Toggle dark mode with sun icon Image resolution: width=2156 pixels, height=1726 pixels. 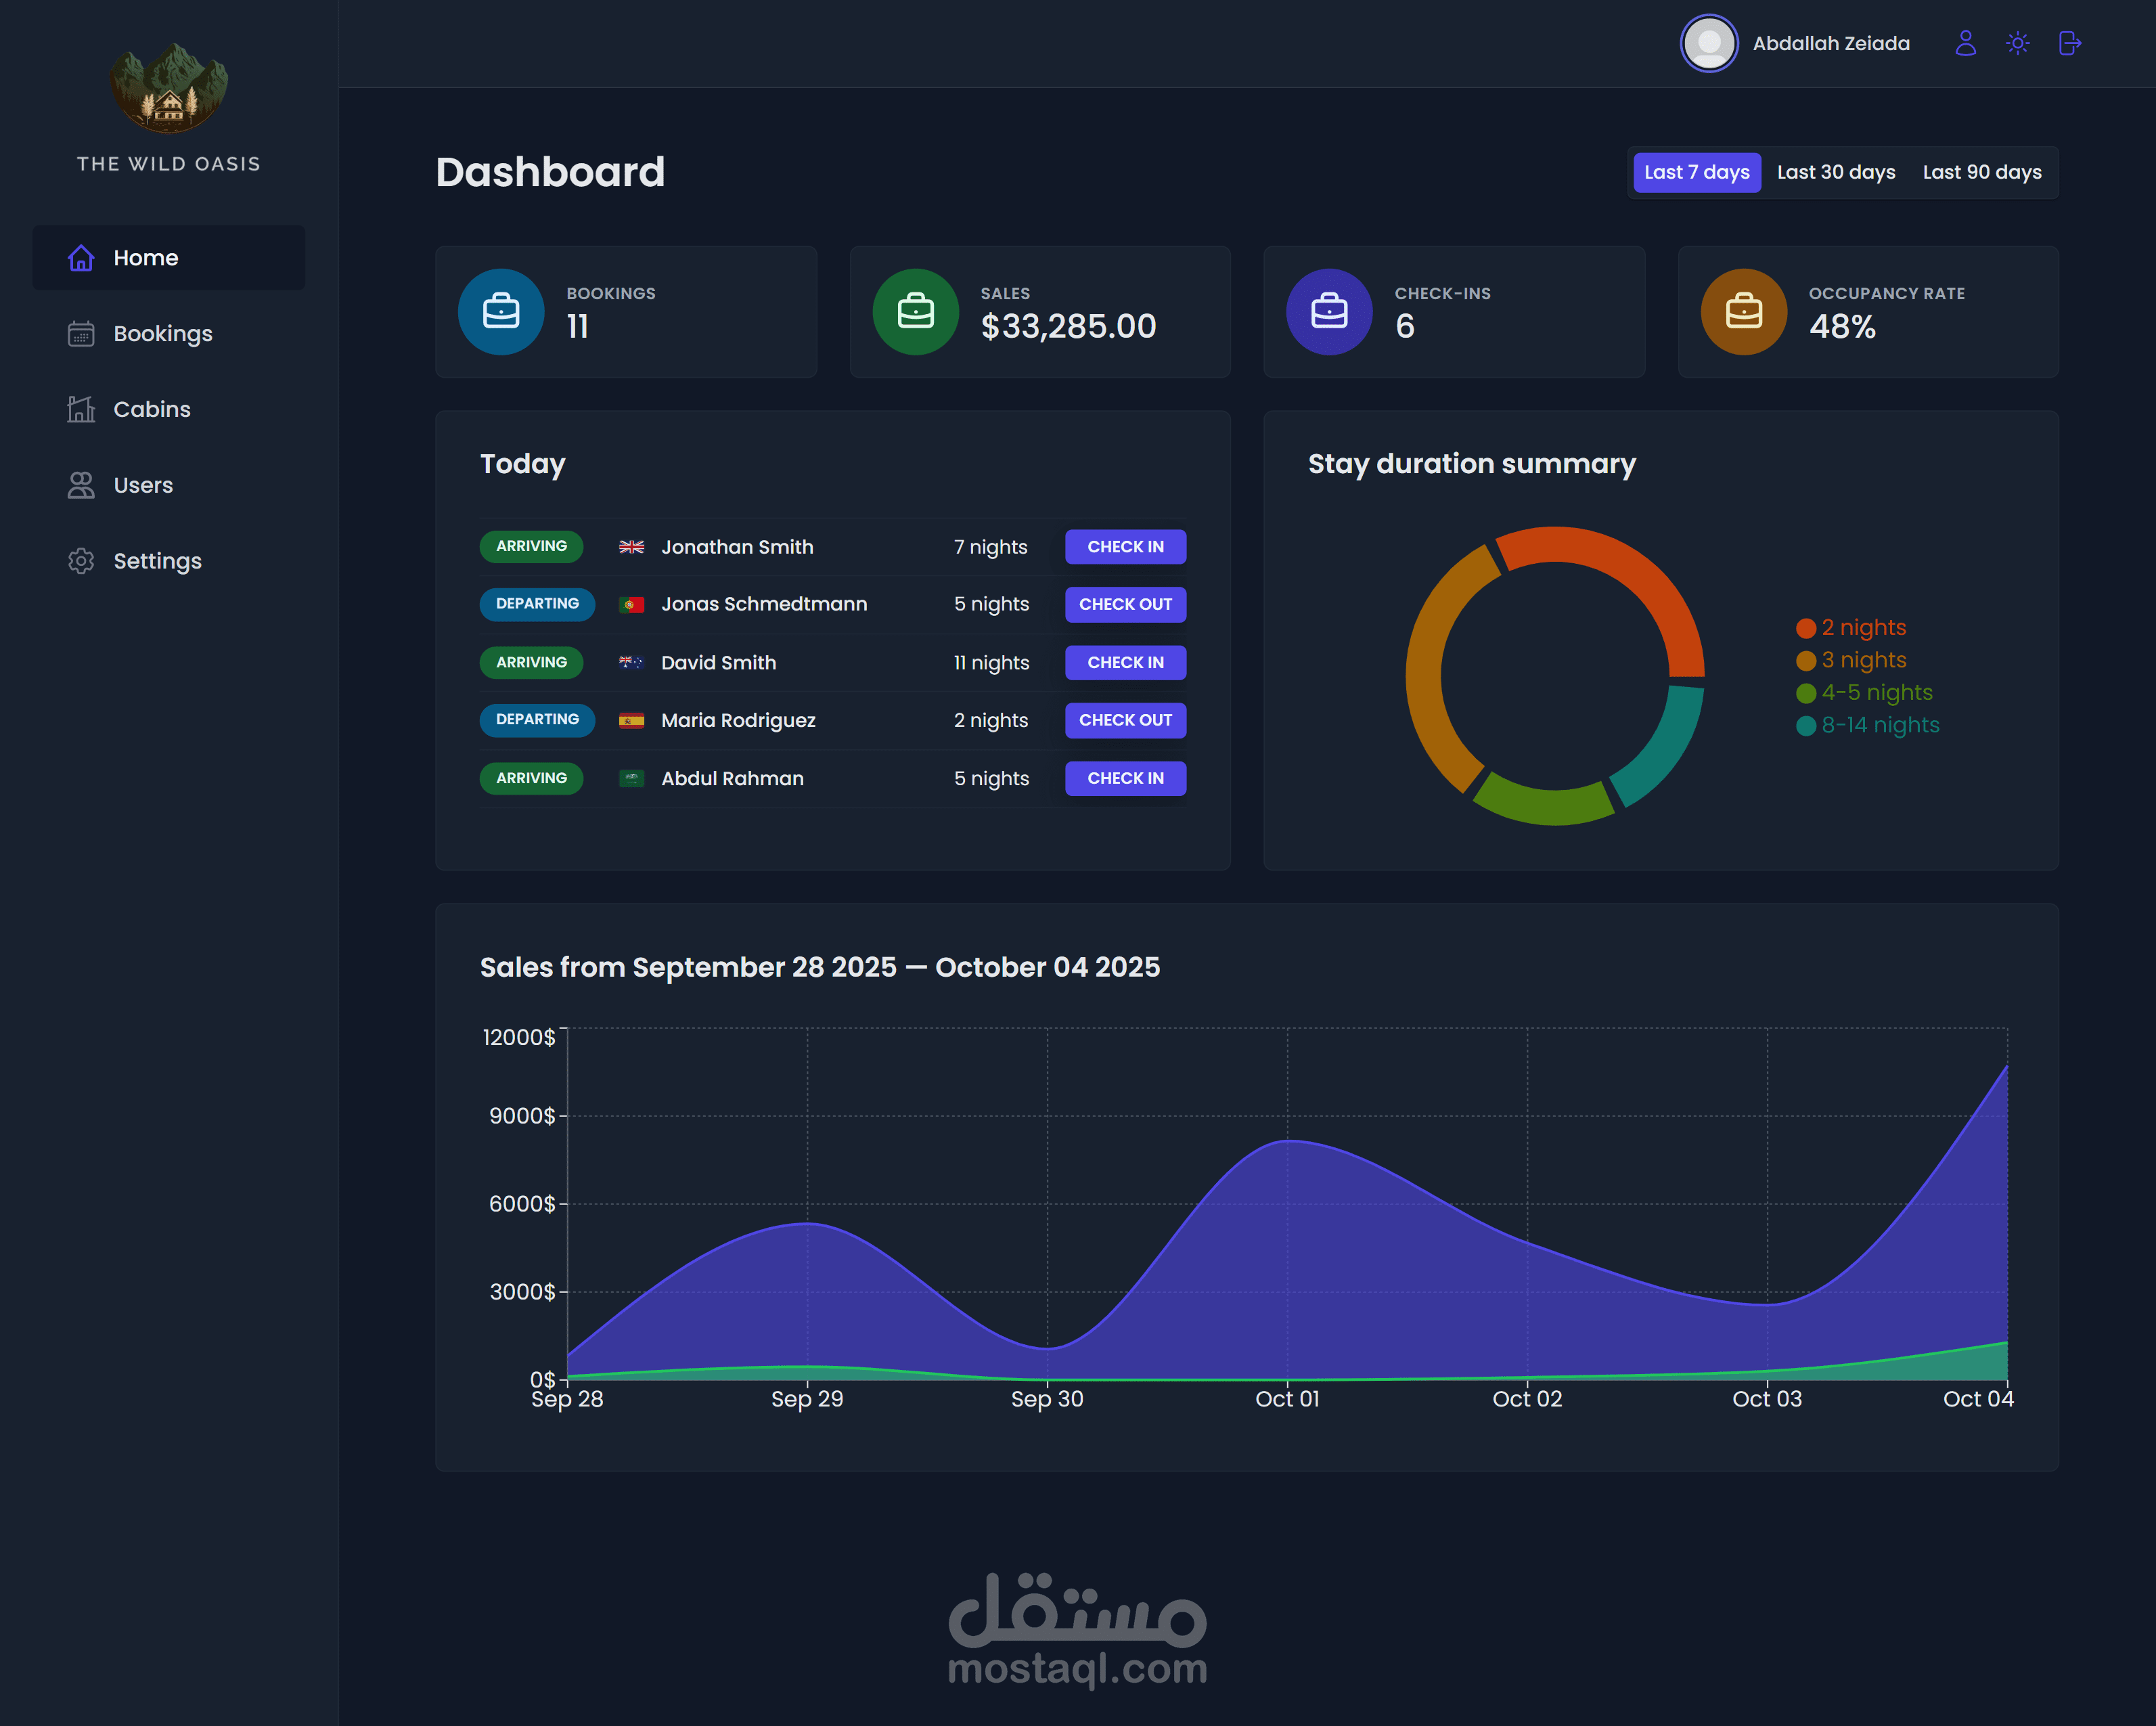pyautogui.click(x=2017, y=43)
